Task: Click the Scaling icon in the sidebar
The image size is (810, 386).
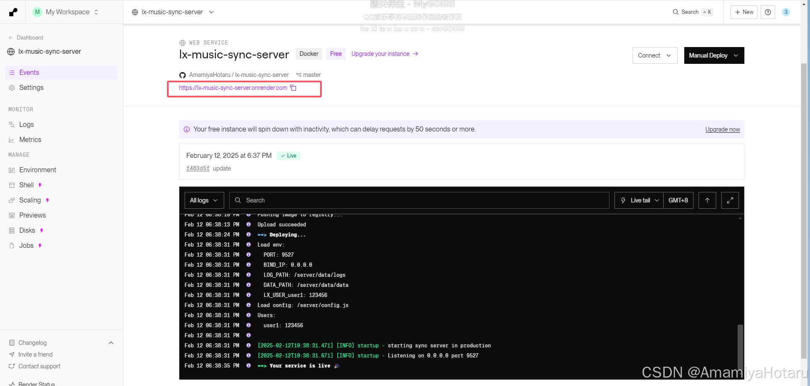Action: [x=12, y=200]
